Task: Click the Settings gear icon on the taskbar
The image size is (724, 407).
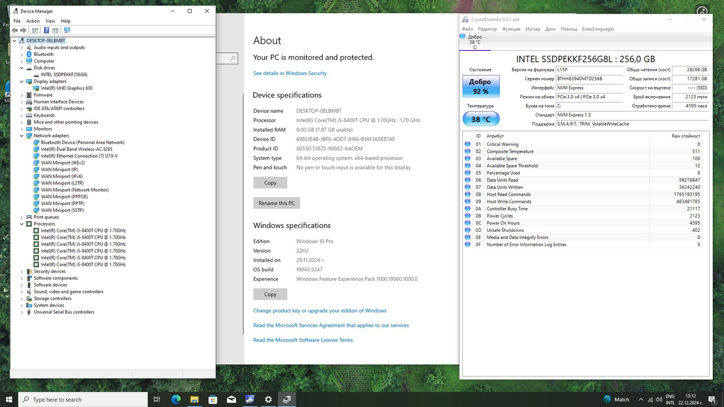Action: click(x=268, y=399)
